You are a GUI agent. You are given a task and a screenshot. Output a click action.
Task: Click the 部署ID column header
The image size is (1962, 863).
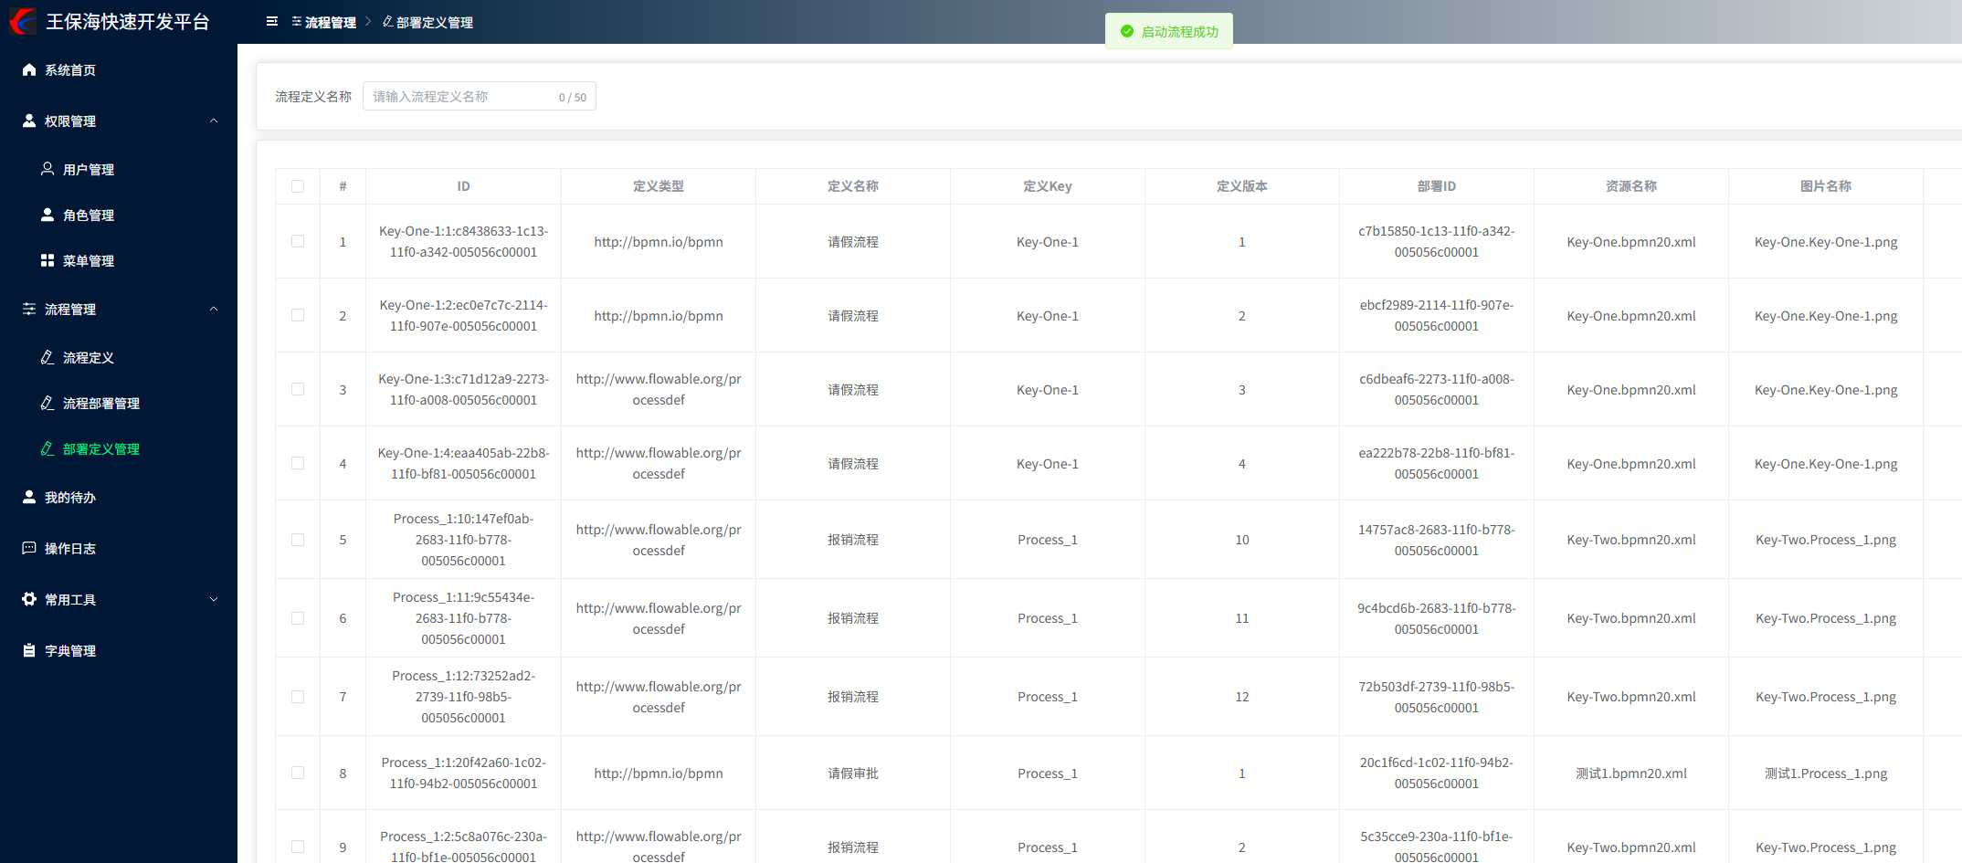(1437, 186)
